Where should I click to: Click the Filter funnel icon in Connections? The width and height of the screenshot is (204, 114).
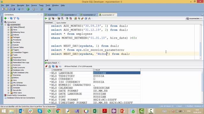click(15, 18)
